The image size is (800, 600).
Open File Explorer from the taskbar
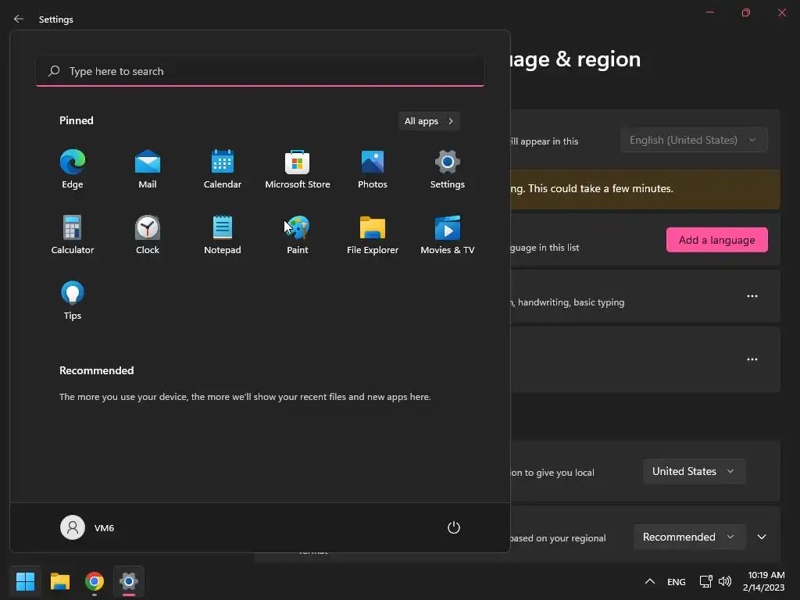59,581
